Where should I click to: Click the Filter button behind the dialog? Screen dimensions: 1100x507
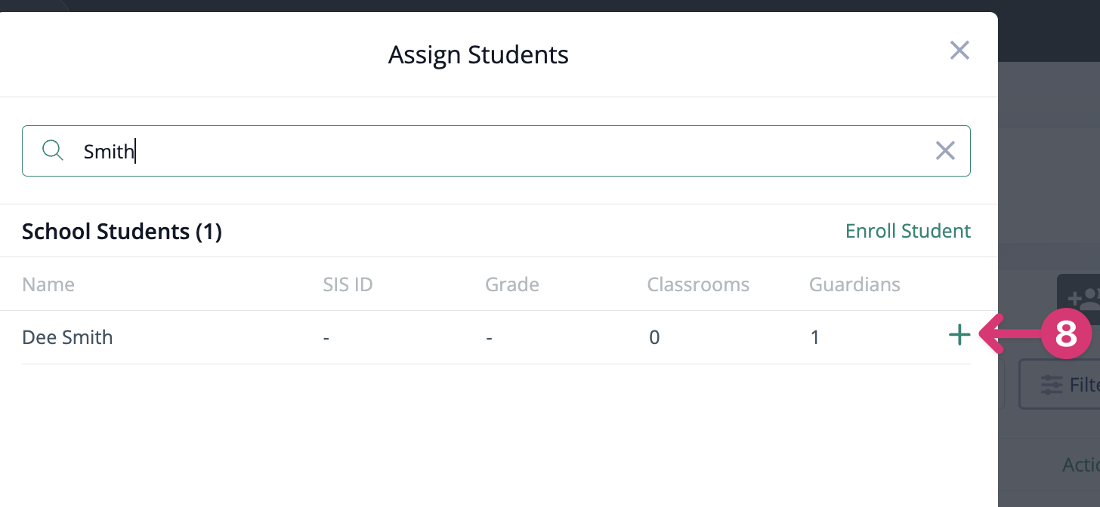(1061, 385)
